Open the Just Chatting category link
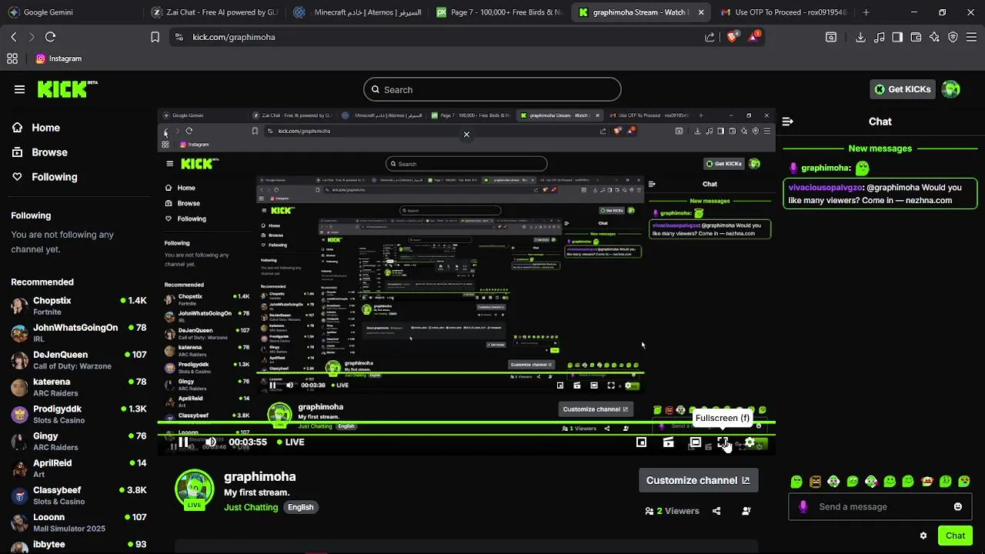This screenshot has height=554, width=985. pyautogui.click(x=251, y=507)
